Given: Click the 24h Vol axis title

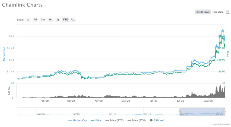Looking at the screenshot, I should pos(9,91).
